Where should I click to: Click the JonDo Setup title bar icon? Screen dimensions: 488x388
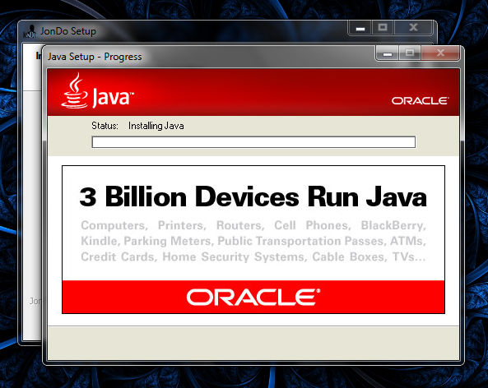tap(30, 31)
